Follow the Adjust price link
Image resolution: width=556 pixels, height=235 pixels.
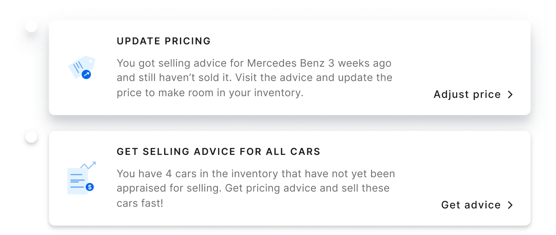click(x=467, y=95)
